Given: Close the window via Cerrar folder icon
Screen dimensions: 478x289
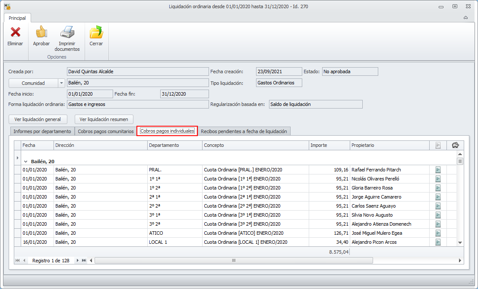Looking at the screenshot, I should click(x=96, y=32).
